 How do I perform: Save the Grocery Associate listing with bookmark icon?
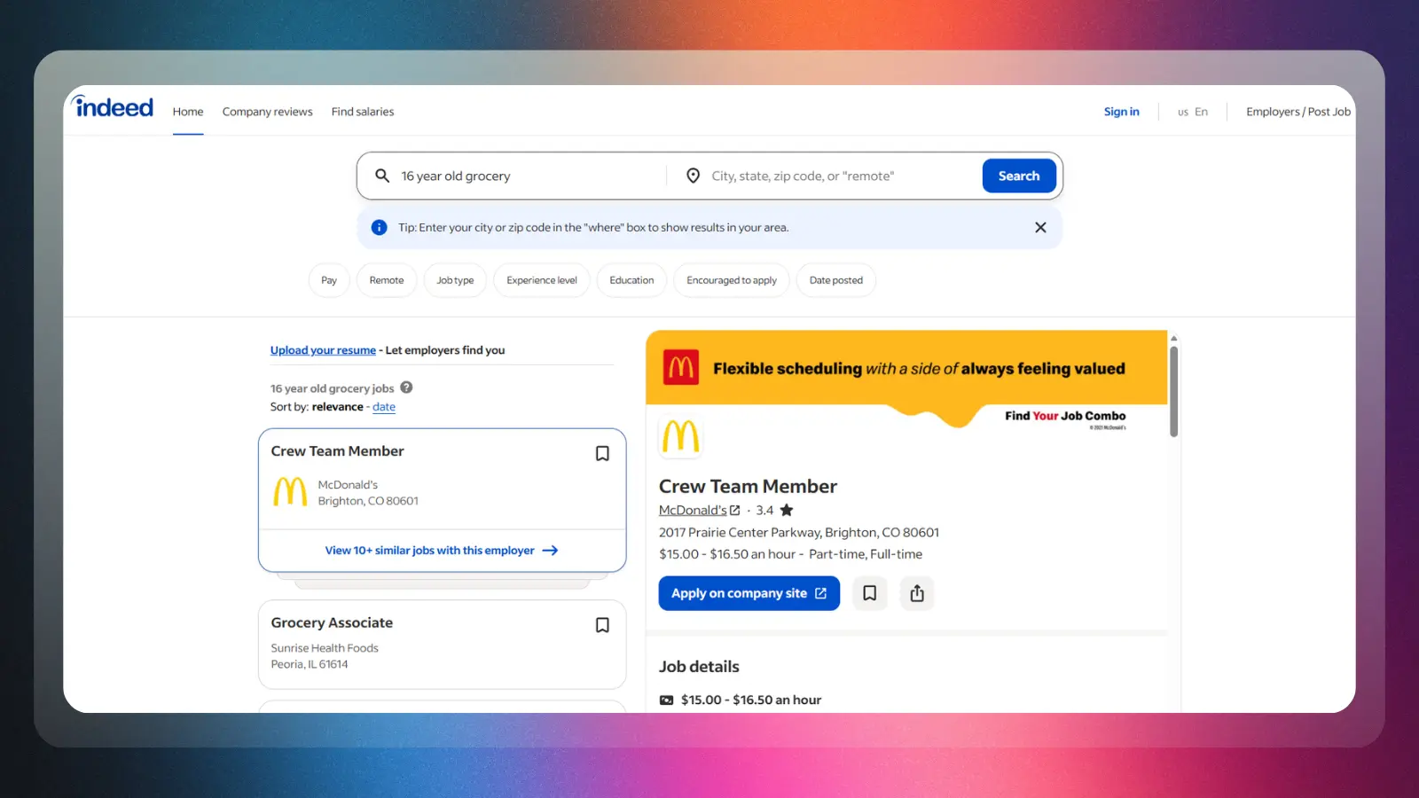tap(602, 625)
